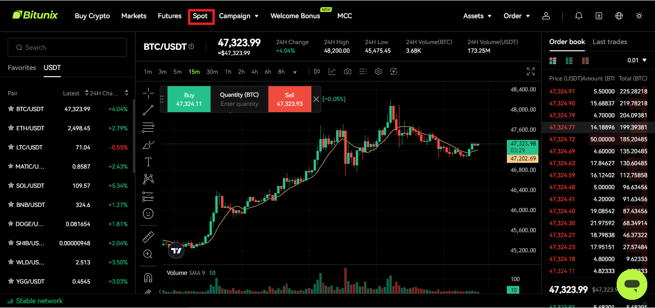
Task: Select the 30m chart timeframe
Action: [x=212, y=72]
